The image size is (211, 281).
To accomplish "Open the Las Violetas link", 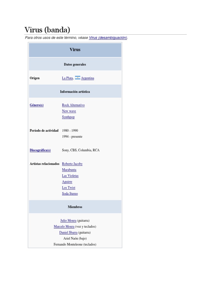I will click(70, 176).
